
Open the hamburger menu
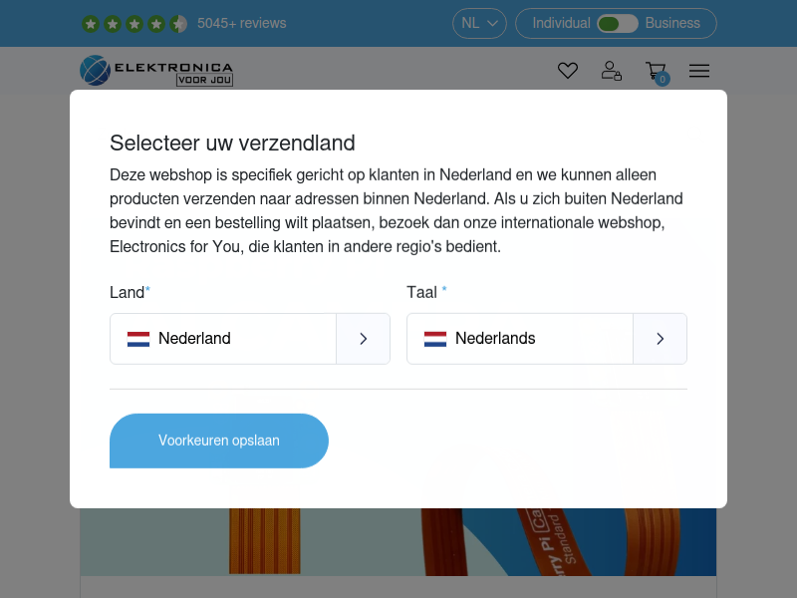coord(699,71)
